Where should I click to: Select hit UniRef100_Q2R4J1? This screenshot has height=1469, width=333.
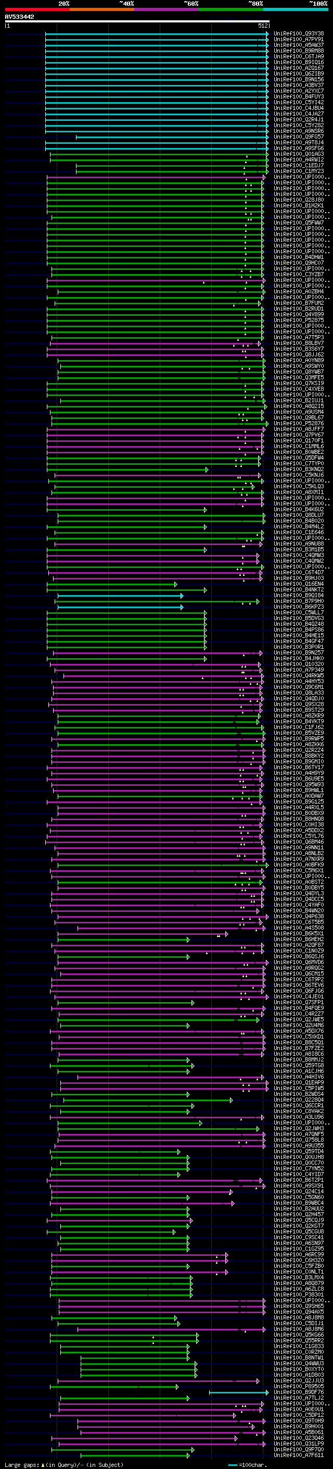(x=299, y=119)
